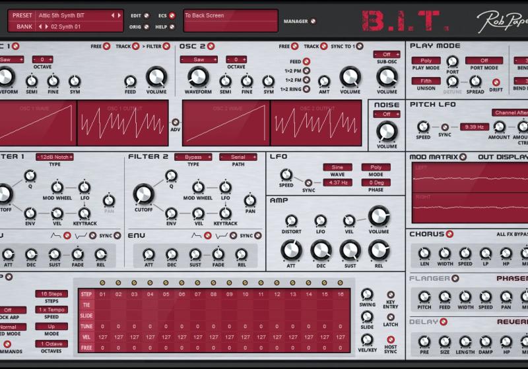
Task: Click the ORIG button
Action: point(146,27)
